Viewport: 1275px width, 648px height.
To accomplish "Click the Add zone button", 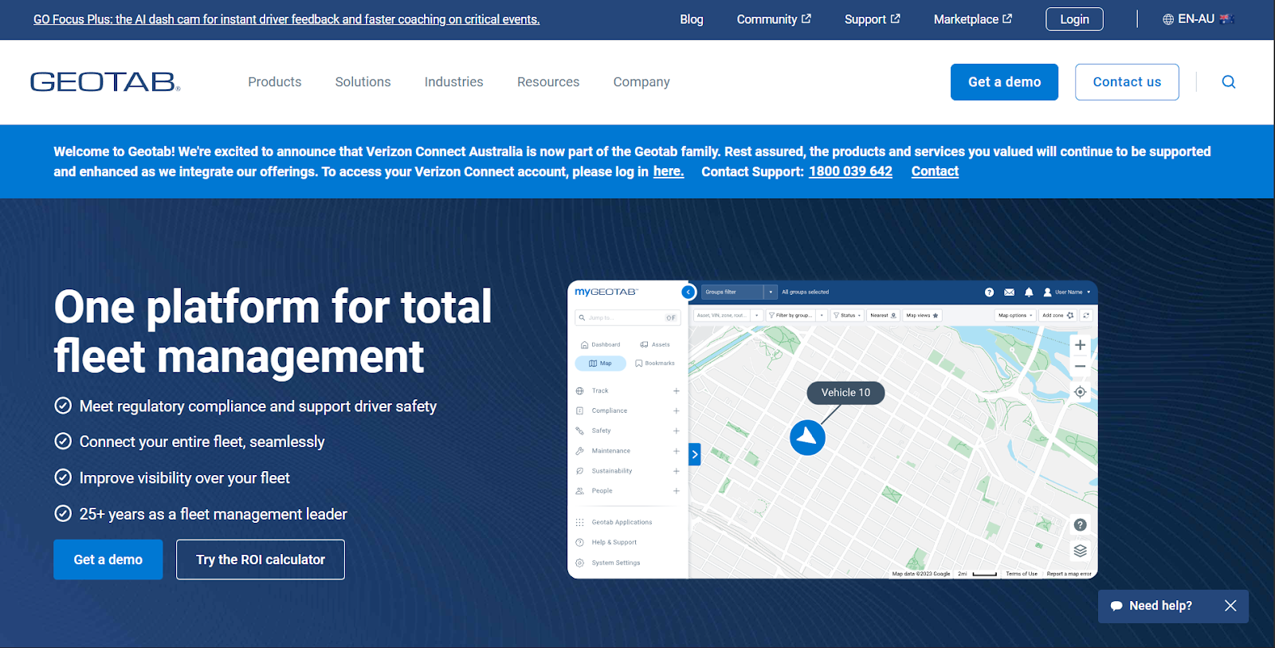I will (1057, 316).
